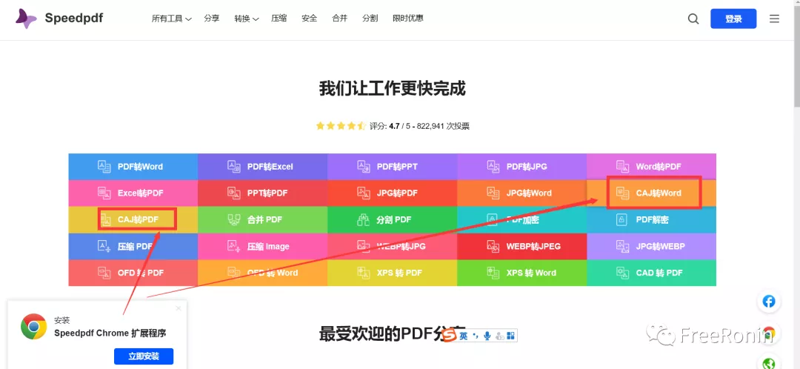This screenshot has height=369, width=800.
Task: Click the OFD 转 Word tile icon
Action: tap(233, 273)
